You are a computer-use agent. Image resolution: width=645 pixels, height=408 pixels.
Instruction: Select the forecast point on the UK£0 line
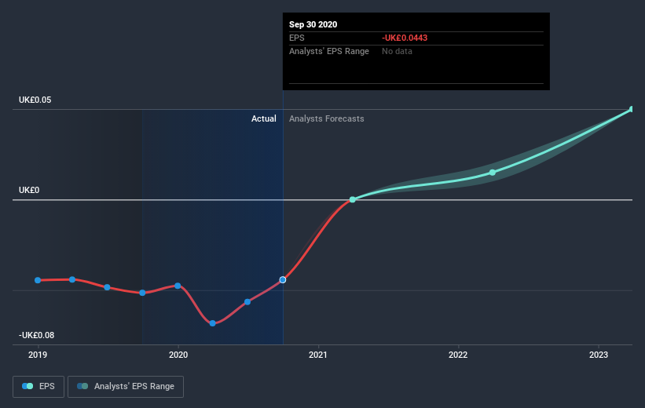pos(353,200)
